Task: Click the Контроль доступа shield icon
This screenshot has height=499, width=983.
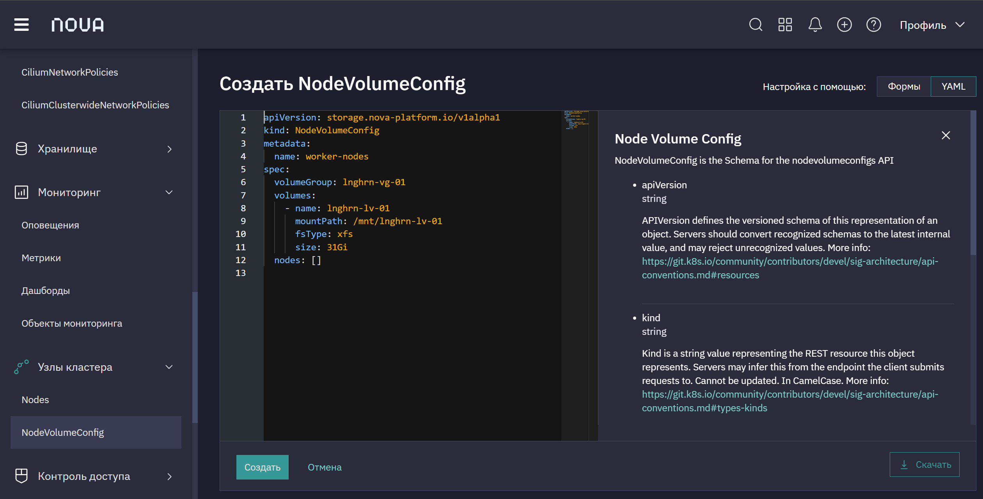Action: coord(21,476)
